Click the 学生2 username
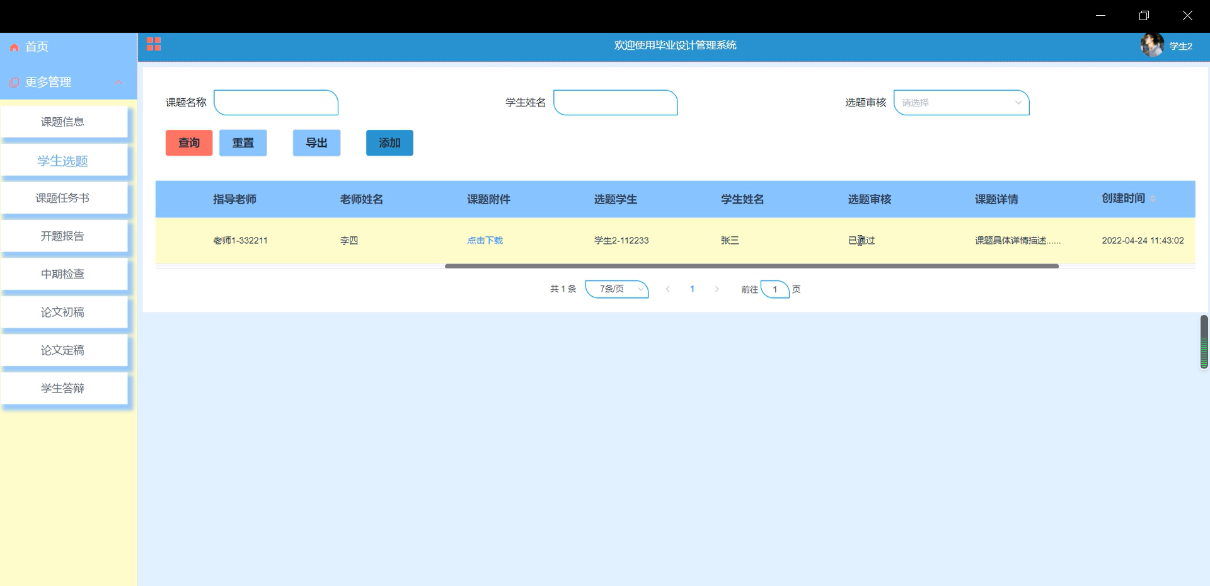The height and width of the screenshot is (586, 1210). pyautogui.click(x=1181, y=46)
